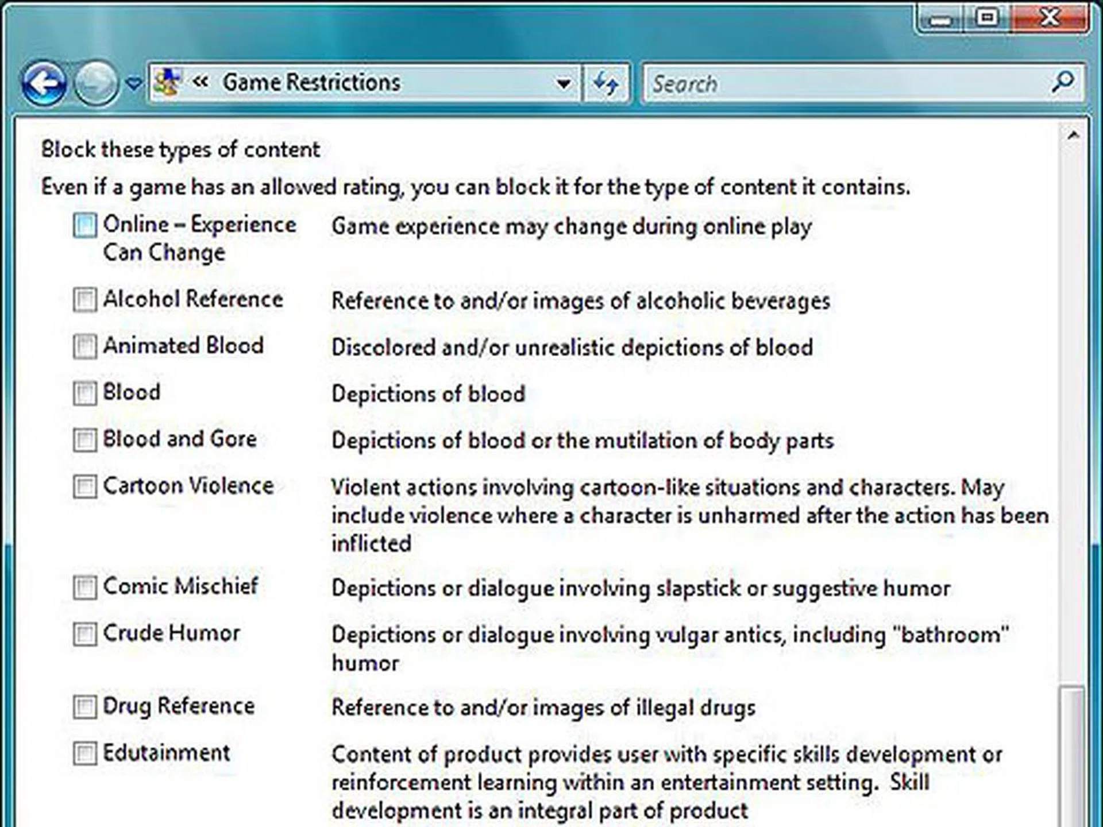
Task: Check the Crude Humor checkbox
Action: coord(84,635)
